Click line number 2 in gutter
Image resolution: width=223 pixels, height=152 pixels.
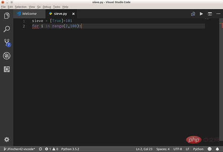click(x=24, y=26)
